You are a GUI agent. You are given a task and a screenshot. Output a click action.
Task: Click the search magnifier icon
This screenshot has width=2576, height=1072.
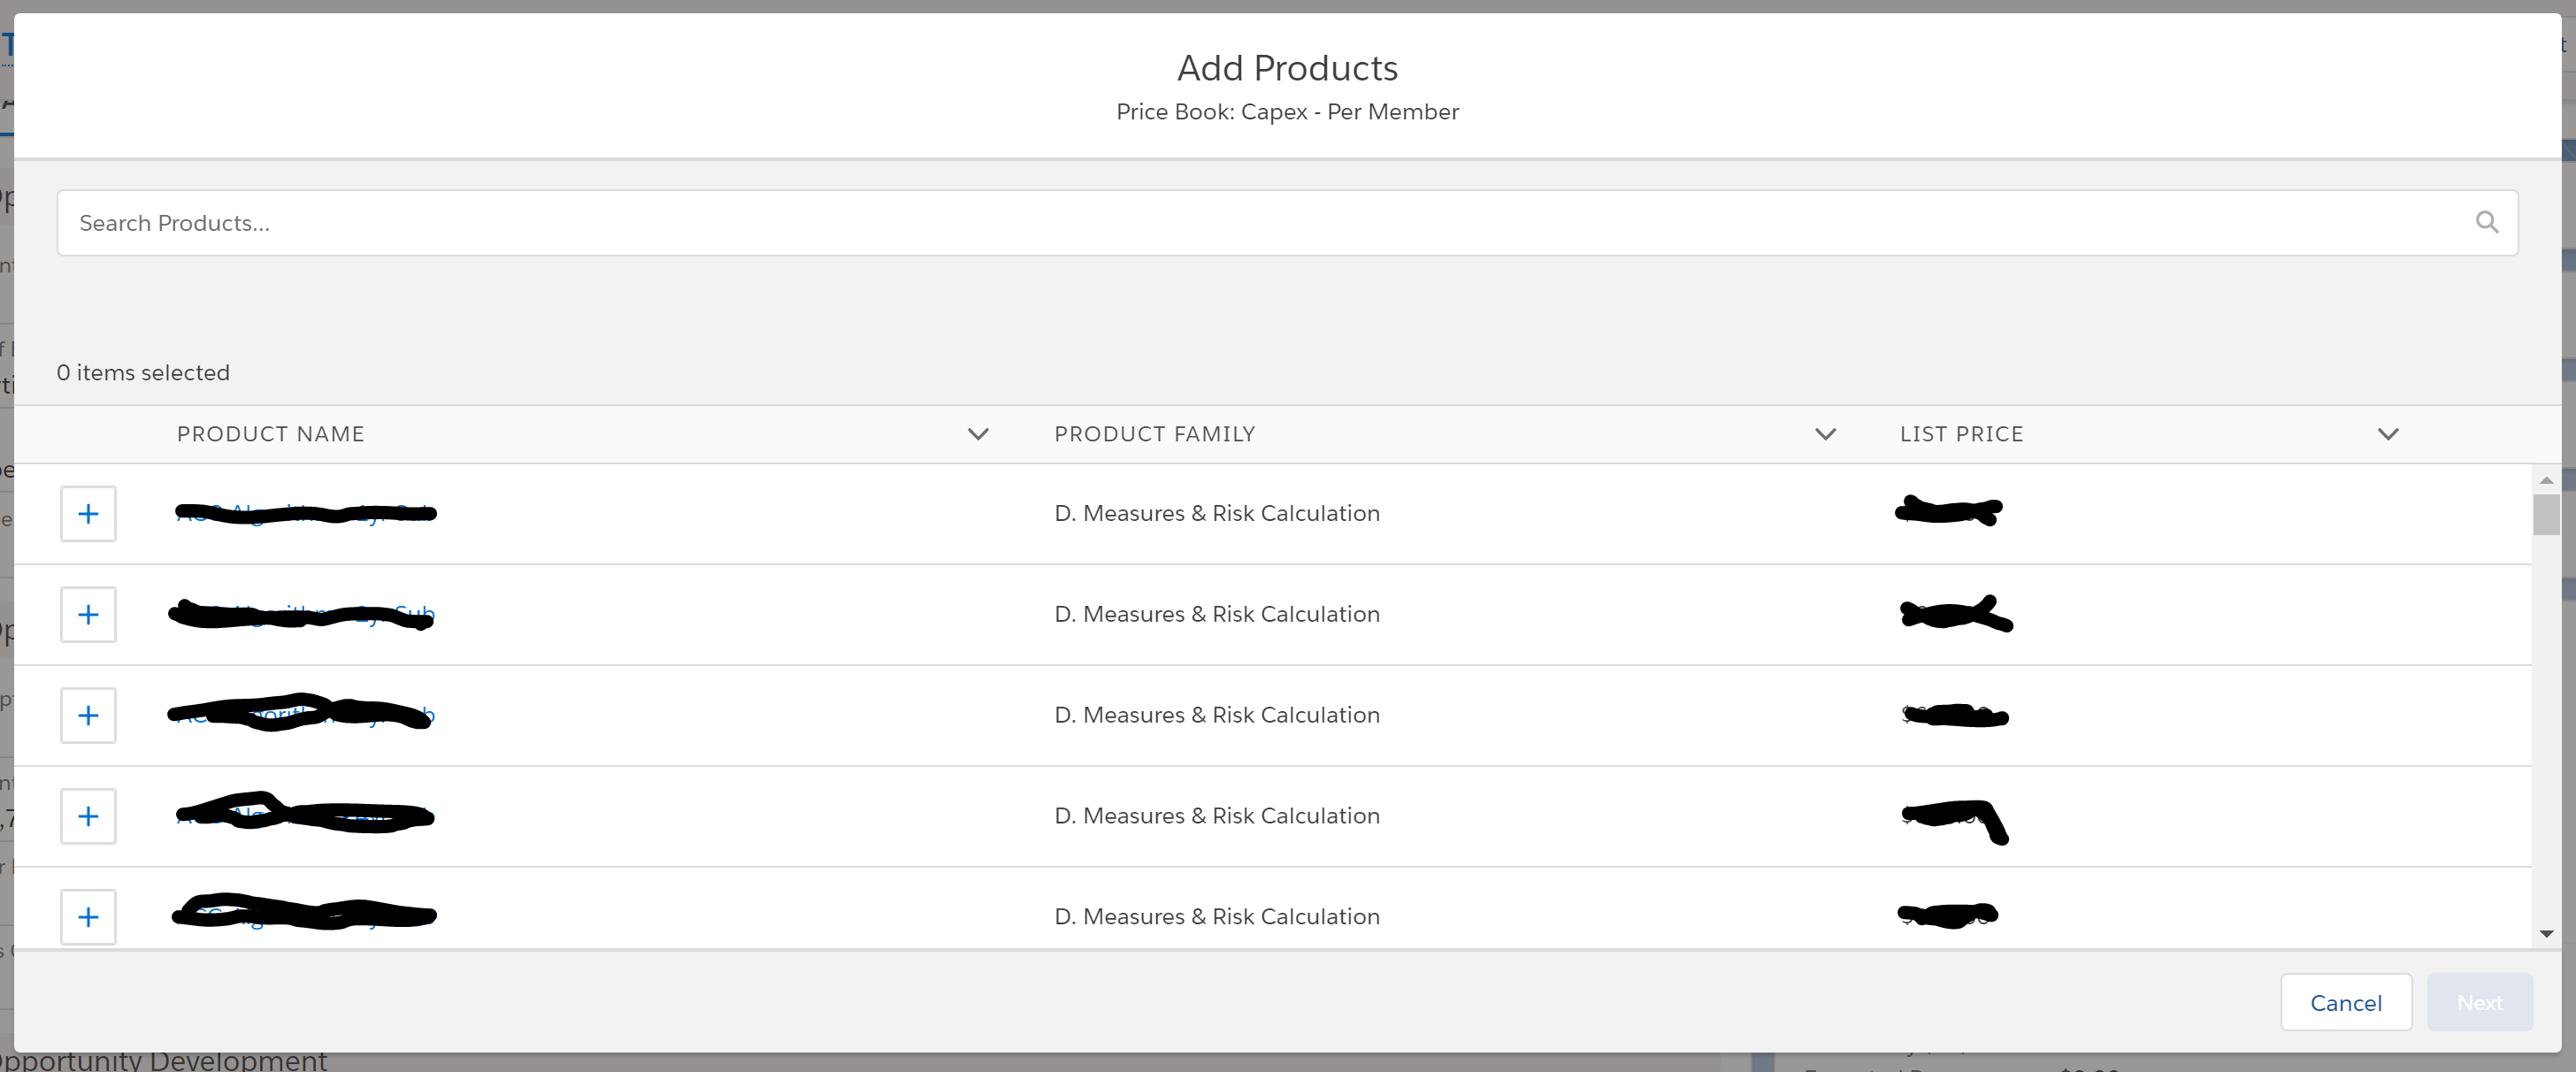coord(2487,222)
